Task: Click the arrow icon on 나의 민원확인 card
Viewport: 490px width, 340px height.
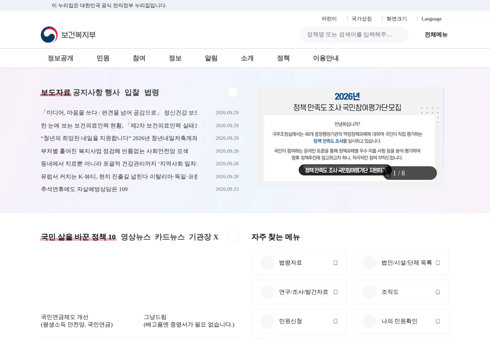Action: [438, 321]
